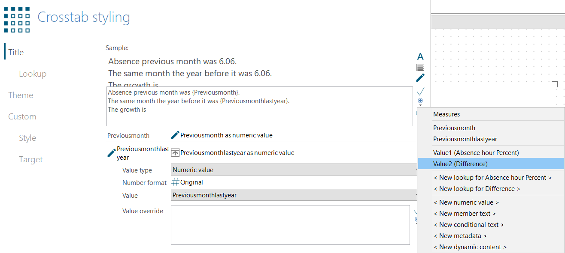Click the text alignment lines icon

coord(420,67)
